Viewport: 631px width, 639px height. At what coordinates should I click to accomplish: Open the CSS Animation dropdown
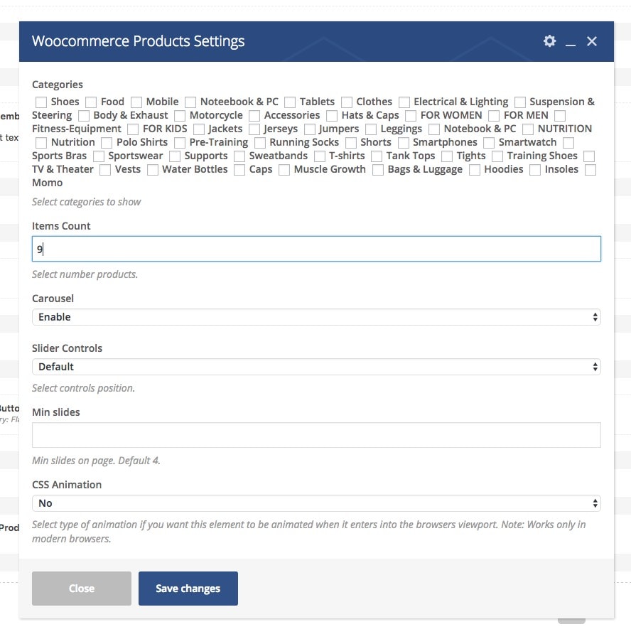coord(316,503)
